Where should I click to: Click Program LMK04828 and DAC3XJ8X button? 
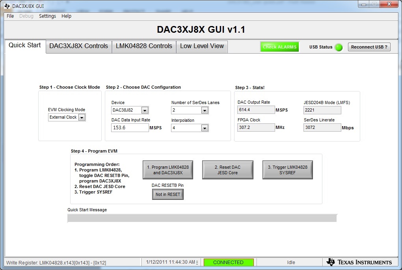click(x=168, y=170)
